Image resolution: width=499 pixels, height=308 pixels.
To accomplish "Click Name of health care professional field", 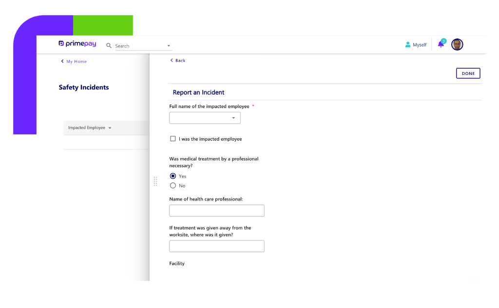I will pyautogui.click(x=217, y=210).
